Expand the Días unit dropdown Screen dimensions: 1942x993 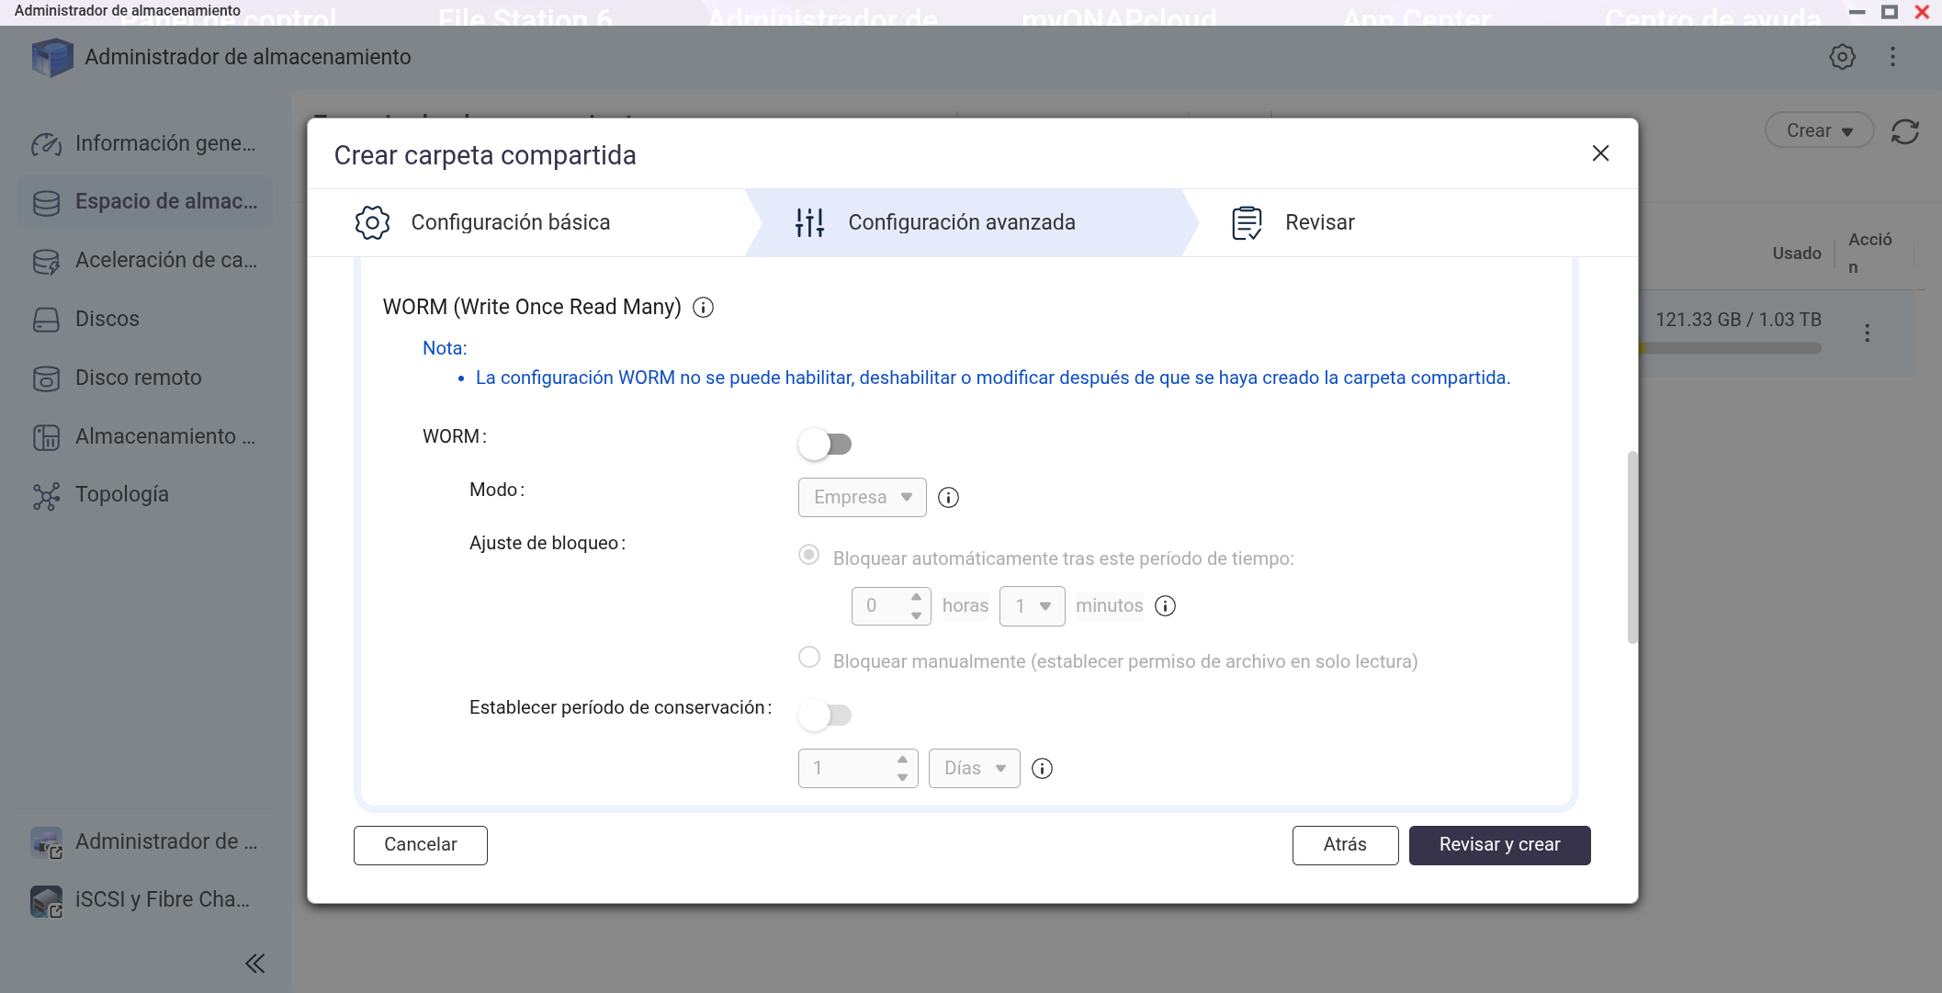[x=974, y=769]
